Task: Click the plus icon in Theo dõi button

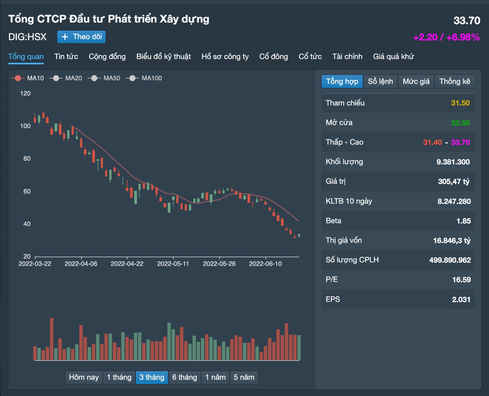Action: [65, 37]
